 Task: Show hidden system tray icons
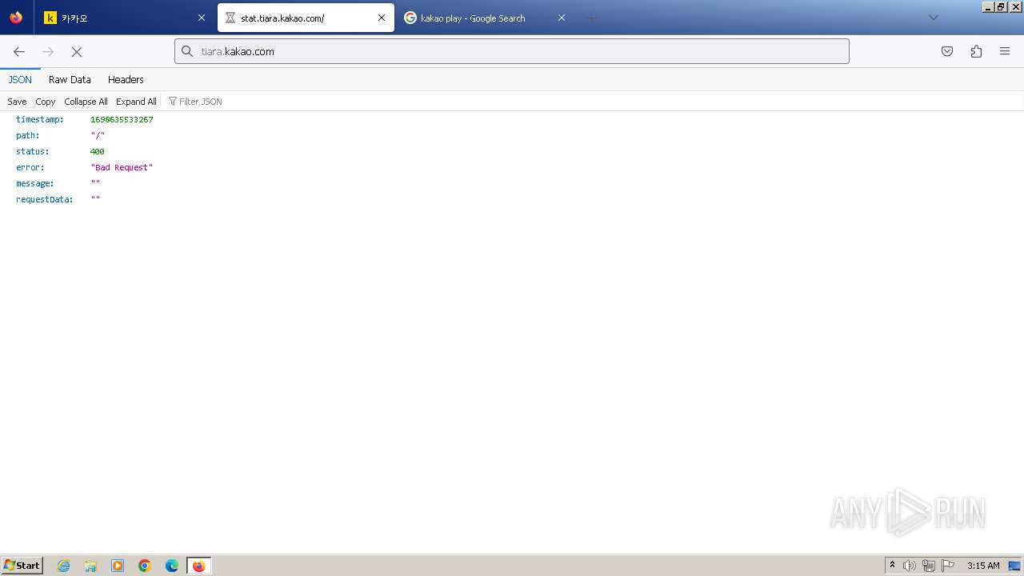point(892,566)
